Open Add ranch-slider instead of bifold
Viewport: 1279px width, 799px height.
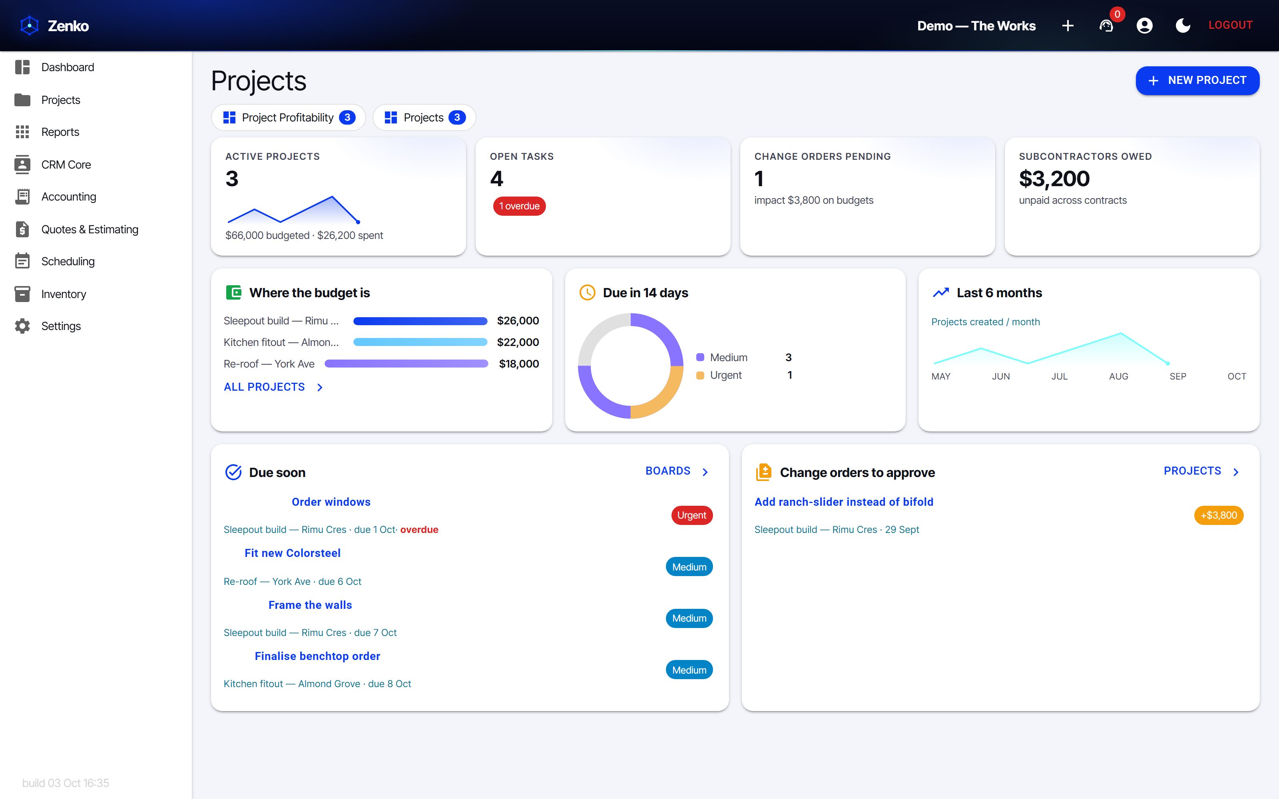[x=843, y=502]
